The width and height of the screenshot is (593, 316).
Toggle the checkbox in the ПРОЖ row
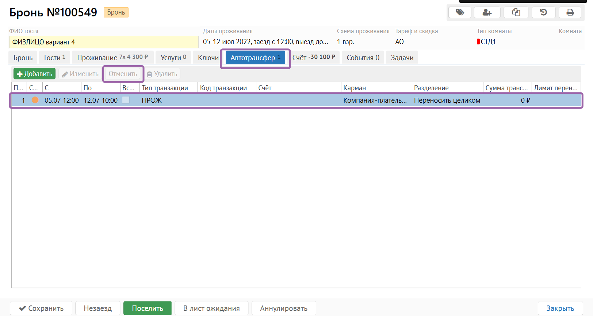(x=126, y=100)
